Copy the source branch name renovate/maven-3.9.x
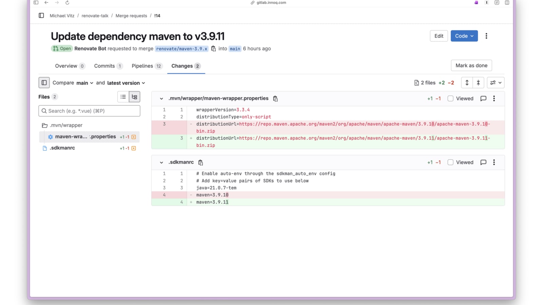This screenshot has width=543, height=305. [213, 48]
